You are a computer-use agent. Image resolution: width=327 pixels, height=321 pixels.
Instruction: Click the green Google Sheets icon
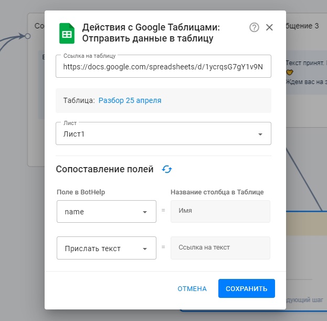click(x=67, y=33)
